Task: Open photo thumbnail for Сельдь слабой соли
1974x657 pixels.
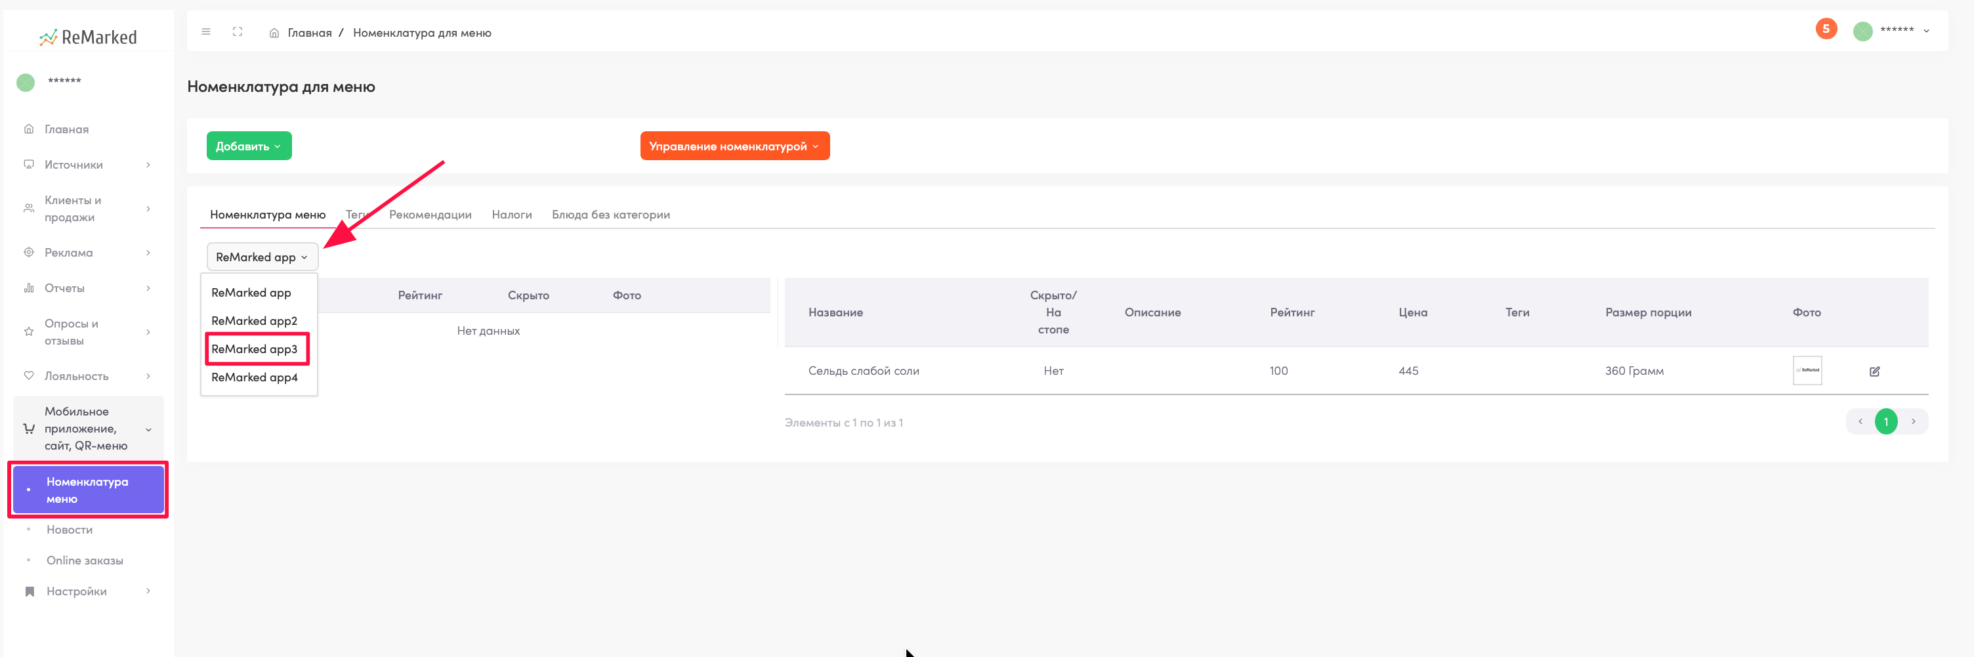Action: pyautogui.click(x=1807, y=370)
